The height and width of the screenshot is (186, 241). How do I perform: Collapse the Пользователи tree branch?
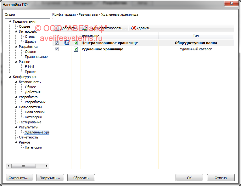click(16, 107)
